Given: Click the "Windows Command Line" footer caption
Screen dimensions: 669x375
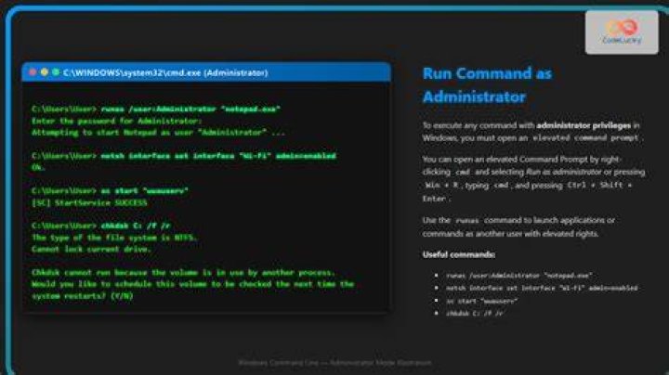Looking at the screenshot, I should (x=334, y=363).
